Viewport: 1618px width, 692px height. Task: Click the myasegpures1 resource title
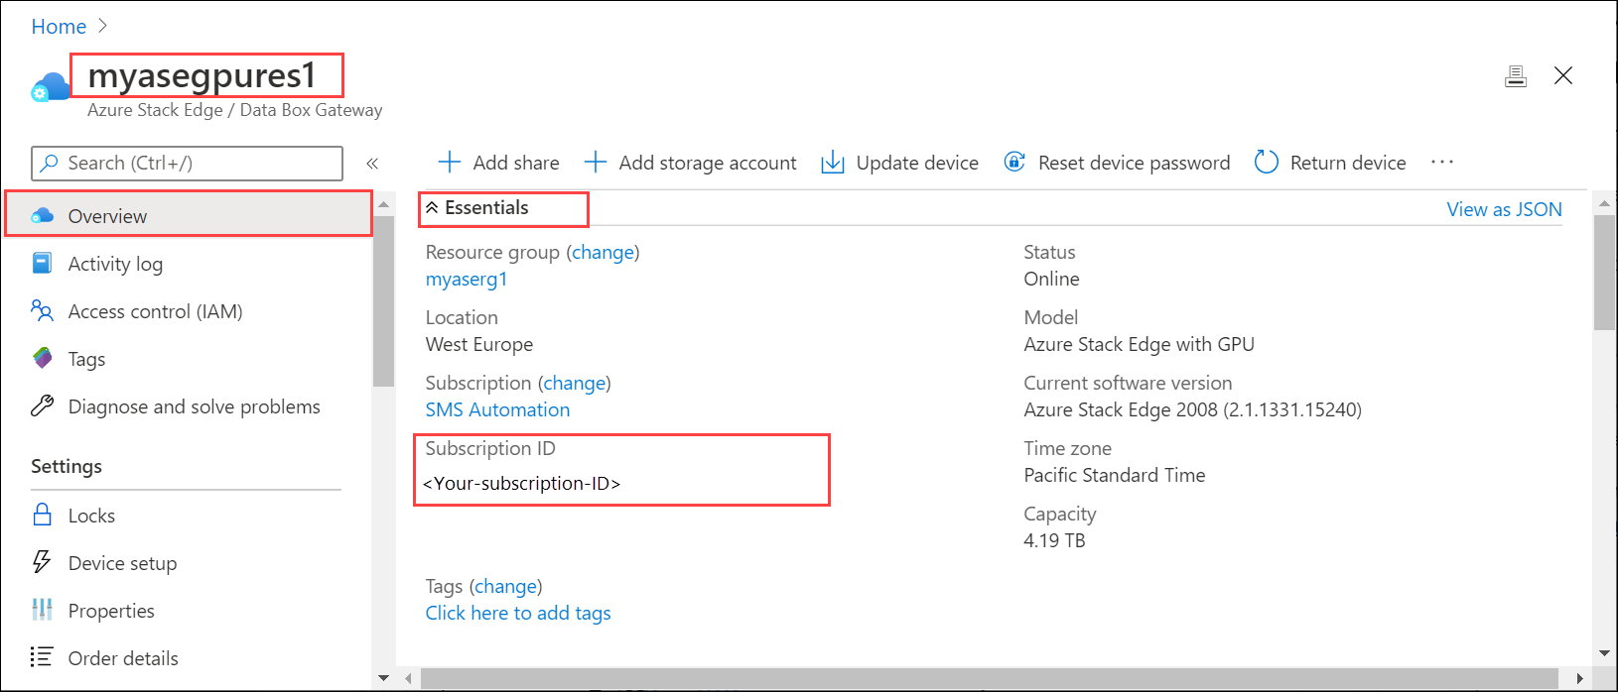[x=202, y=75]
